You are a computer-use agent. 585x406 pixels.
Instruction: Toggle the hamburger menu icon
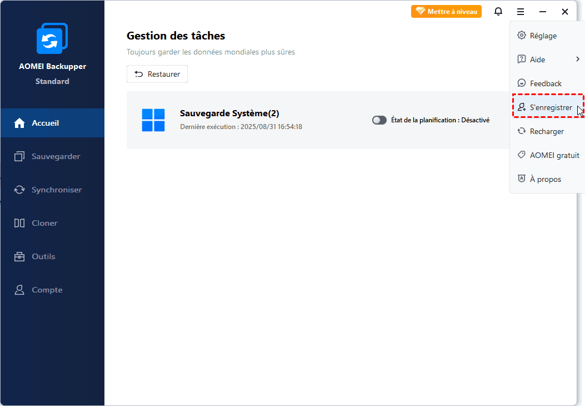(521, 12)
